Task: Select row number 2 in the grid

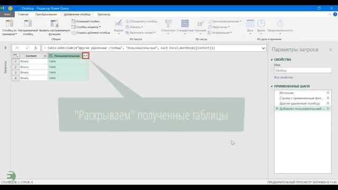Action: pos(15,67)
